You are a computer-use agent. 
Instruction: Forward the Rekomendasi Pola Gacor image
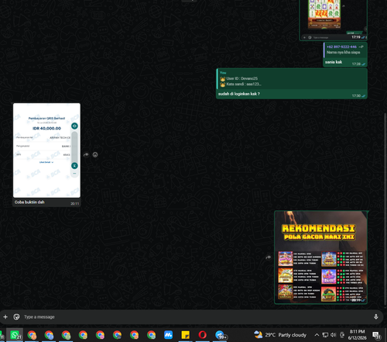(x=269, y=257)
